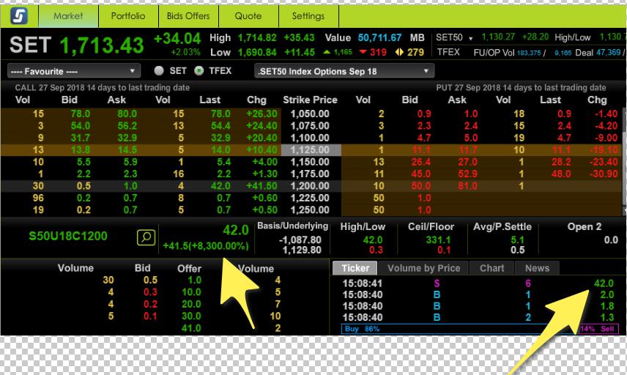627x375 pixels.
Task: Switch to Portfolio tab
Action: click(128, 16)
